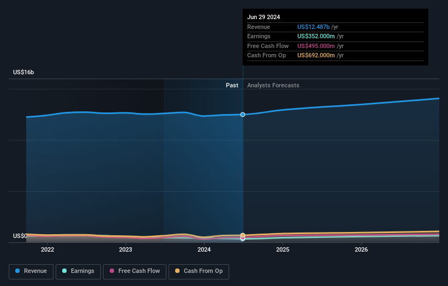448x286 pixels.
Task: Toggle the Free Cash Flow legend button
Action: (135, 271)
